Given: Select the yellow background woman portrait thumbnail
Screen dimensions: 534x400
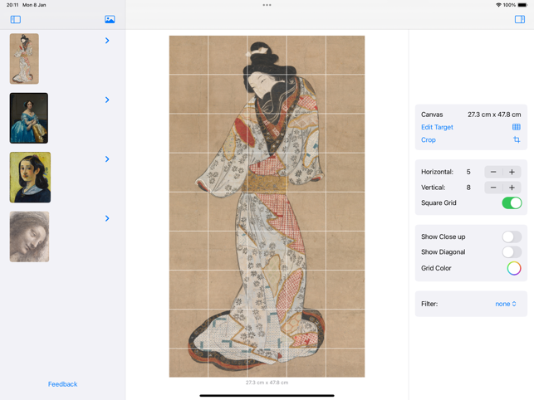Looking at the screenshot, I should pyautogui.click(x=30, y=178).
